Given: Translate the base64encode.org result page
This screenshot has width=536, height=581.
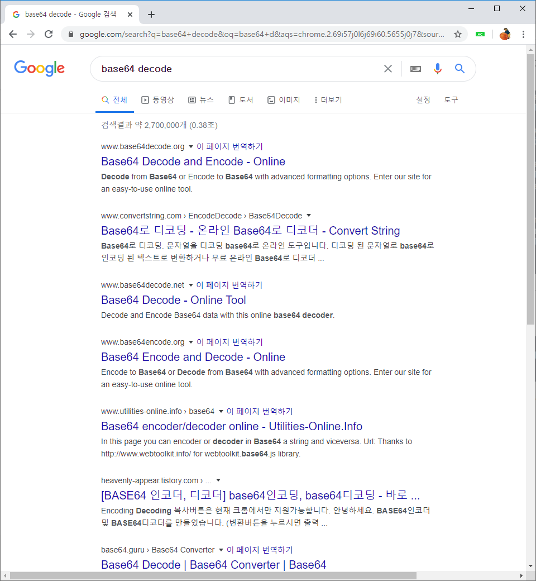Looking at the screenshot, I should click(x=229, y=342).
